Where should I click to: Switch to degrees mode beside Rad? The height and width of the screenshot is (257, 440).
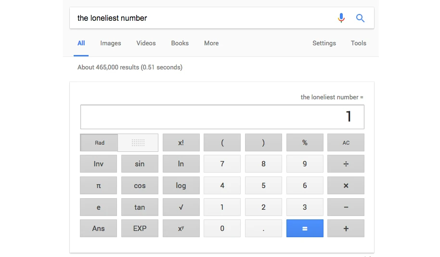138,143
